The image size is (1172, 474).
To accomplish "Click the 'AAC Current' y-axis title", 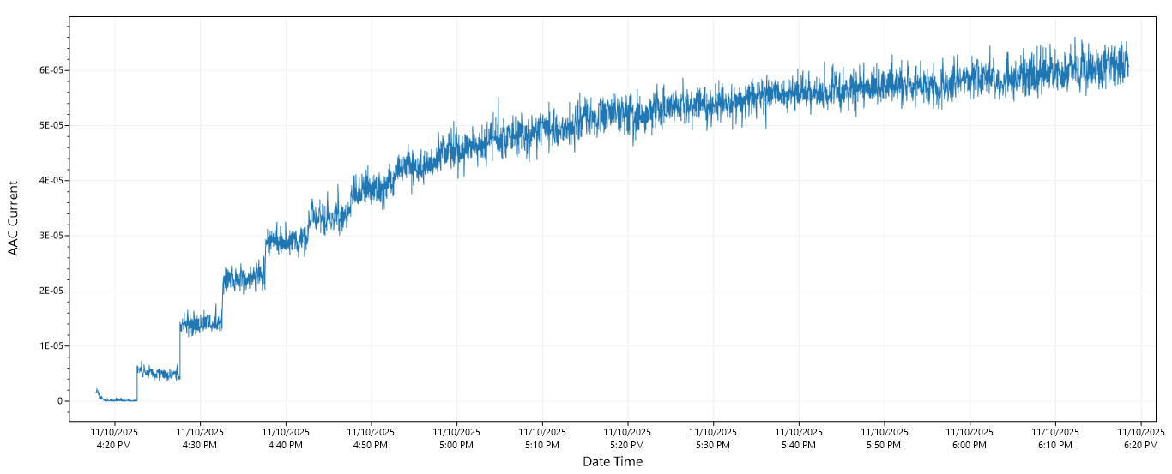I will point(13,219).
